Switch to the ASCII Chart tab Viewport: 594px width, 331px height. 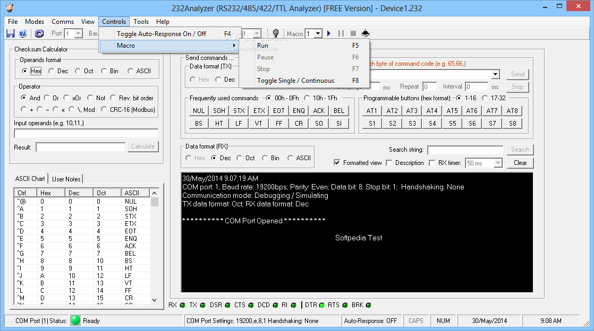tap(30, 179)
